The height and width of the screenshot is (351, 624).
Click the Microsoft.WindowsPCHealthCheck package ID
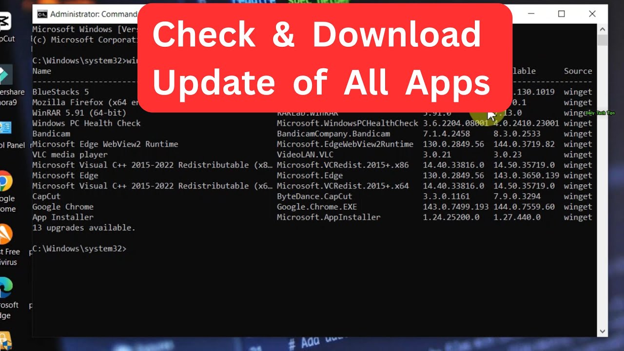348,123
